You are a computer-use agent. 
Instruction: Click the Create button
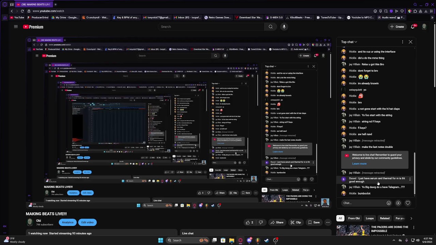397,27
